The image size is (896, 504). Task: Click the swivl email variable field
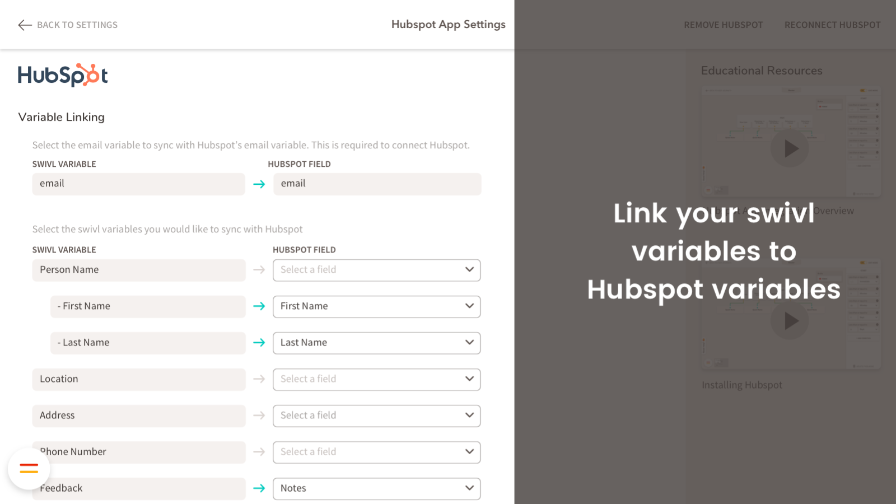point(138,184)
